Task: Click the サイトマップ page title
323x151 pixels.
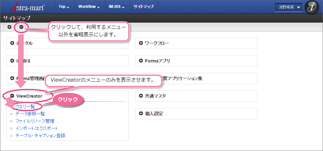Action: (16, 18)
